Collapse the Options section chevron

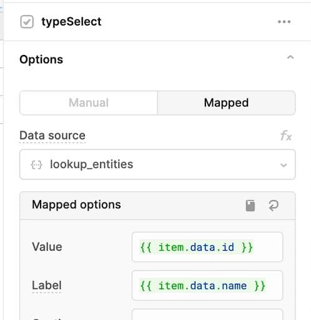(290, 57)
